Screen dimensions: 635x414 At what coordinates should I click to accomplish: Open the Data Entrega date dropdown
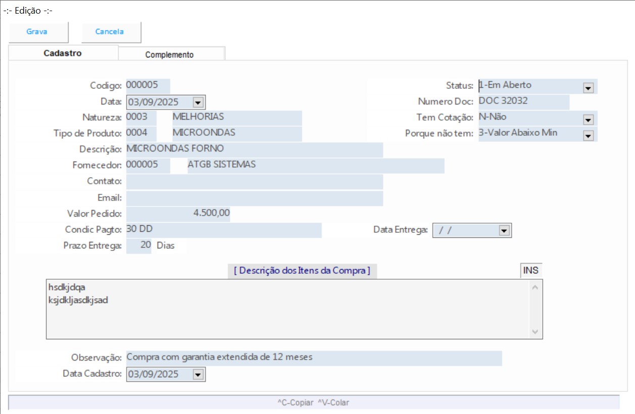coord(503,231)
